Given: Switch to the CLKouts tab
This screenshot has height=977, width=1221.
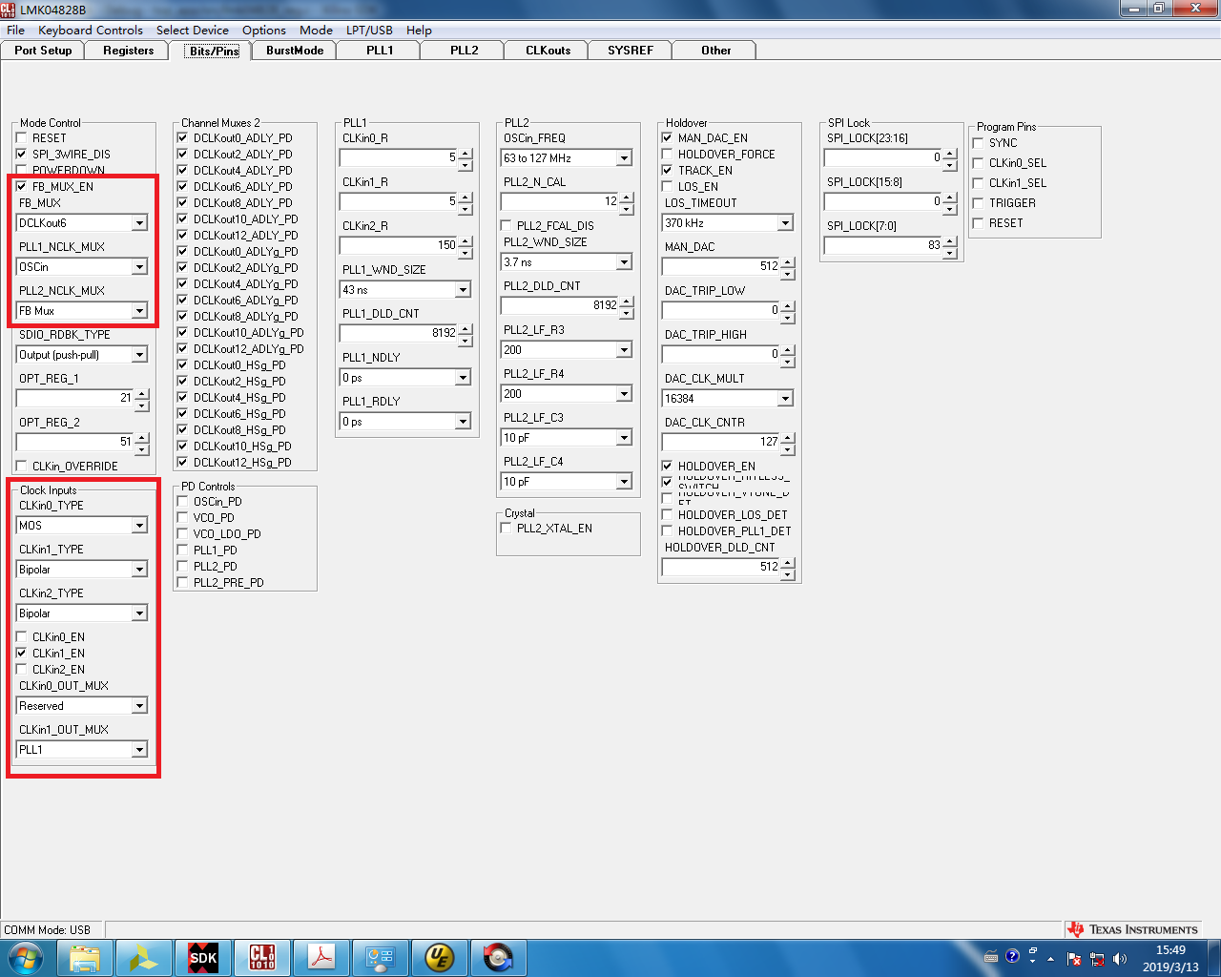Looking at the screenshot, I should (548, 51).
